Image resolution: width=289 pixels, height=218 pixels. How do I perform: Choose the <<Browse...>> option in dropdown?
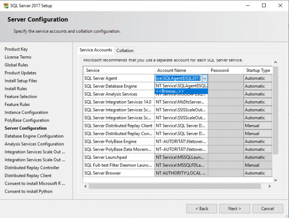pos(181,91)
